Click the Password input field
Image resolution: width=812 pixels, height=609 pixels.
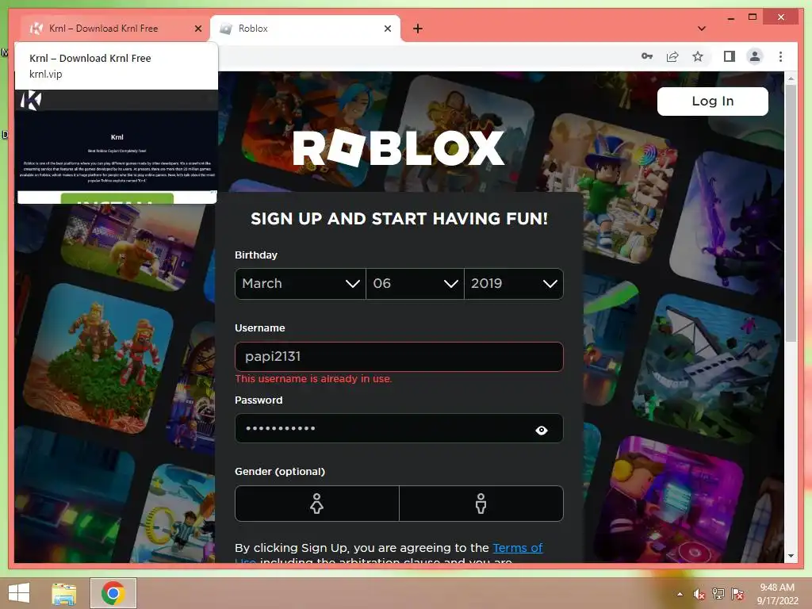(399, 428)
